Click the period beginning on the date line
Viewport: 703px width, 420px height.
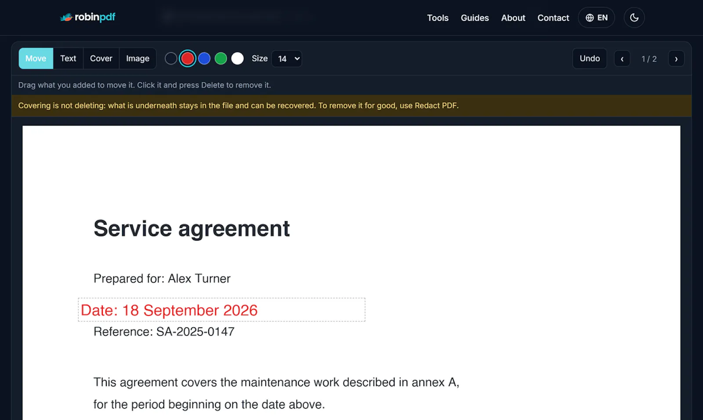[209, 404]
